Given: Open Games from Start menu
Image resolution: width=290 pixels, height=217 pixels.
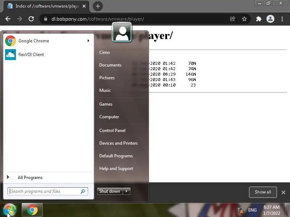Looking at the screenshot, I should pos(106,104).
